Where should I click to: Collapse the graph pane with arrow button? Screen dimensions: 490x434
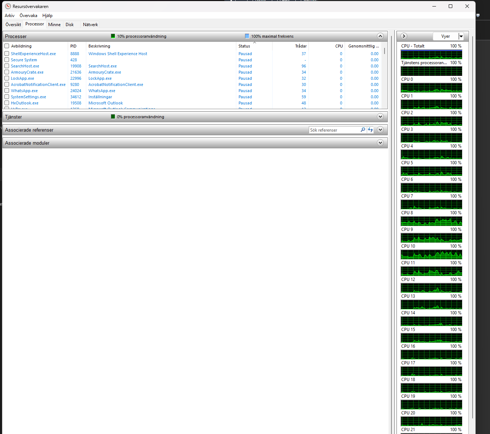(x=404, y=36)
